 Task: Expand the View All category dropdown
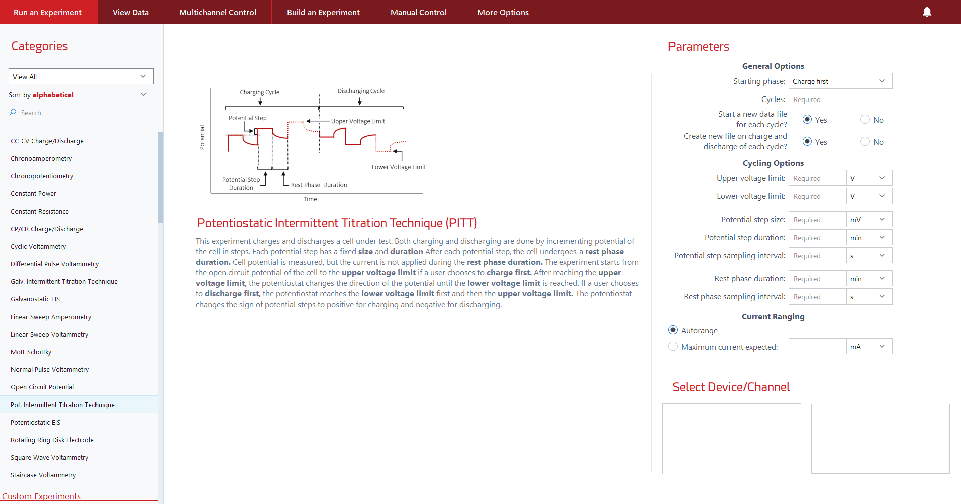[81, 77]
